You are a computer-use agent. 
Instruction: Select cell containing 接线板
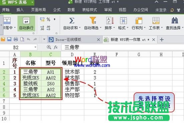31,84
